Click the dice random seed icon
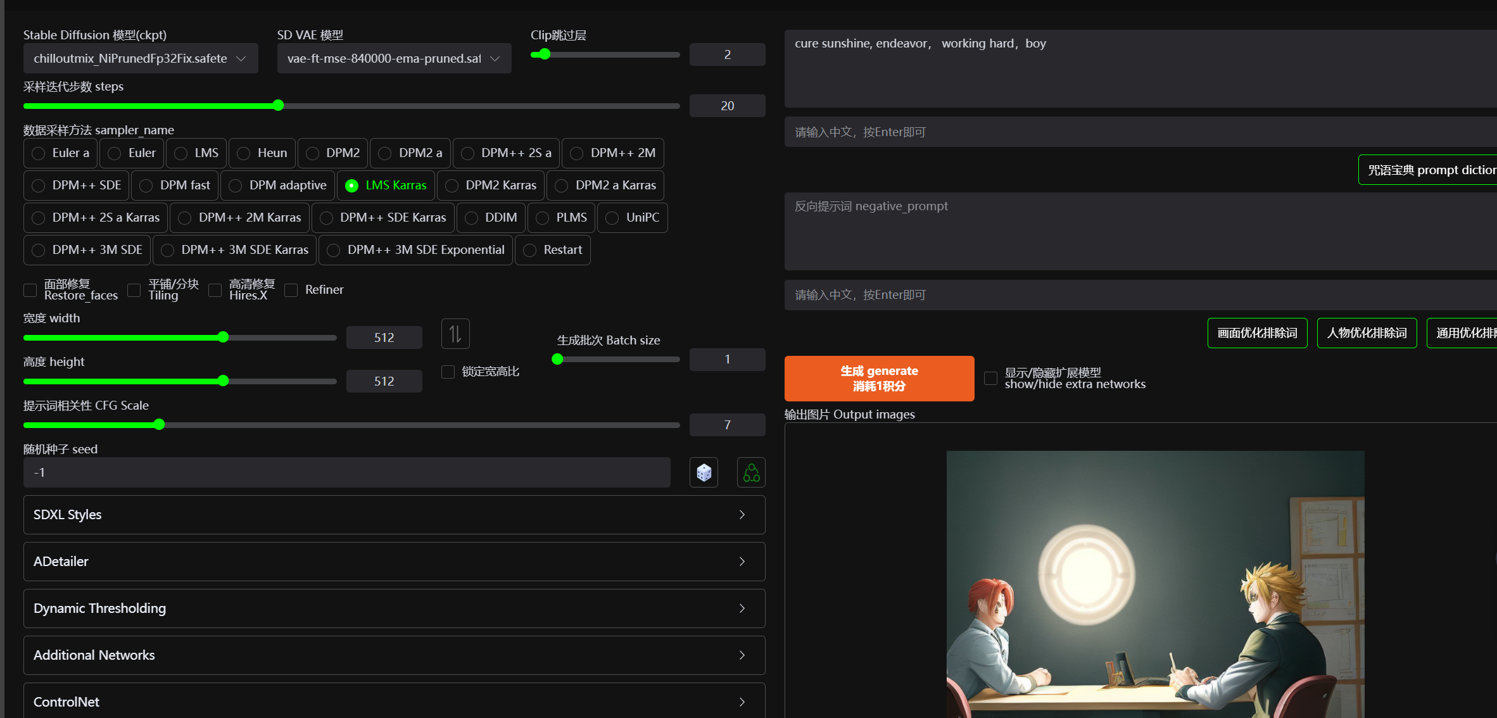 [704, 472]
